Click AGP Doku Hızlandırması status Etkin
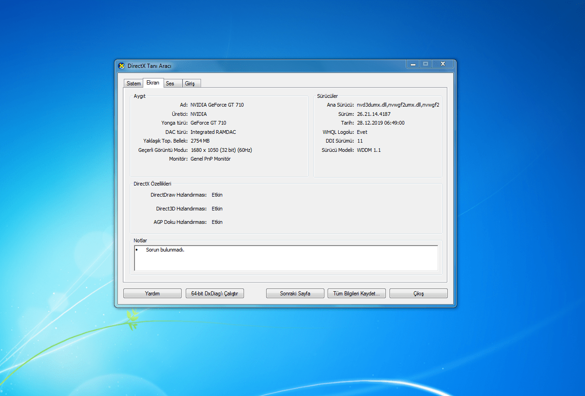 pyautogui.click(x=217, y=222)
